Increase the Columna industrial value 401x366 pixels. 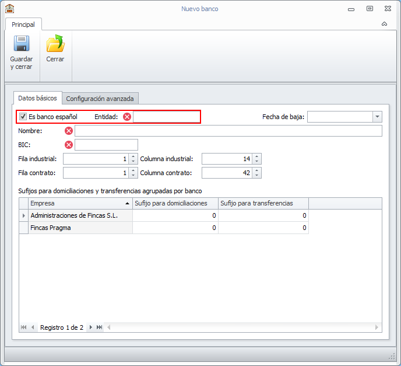point(256,156)
